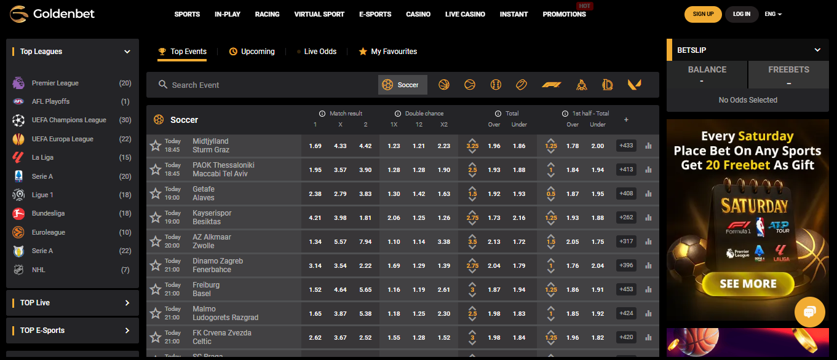Screen dimensions: 837x360
Task: View Valorant betting events
Action: click(x=634, y=85)
